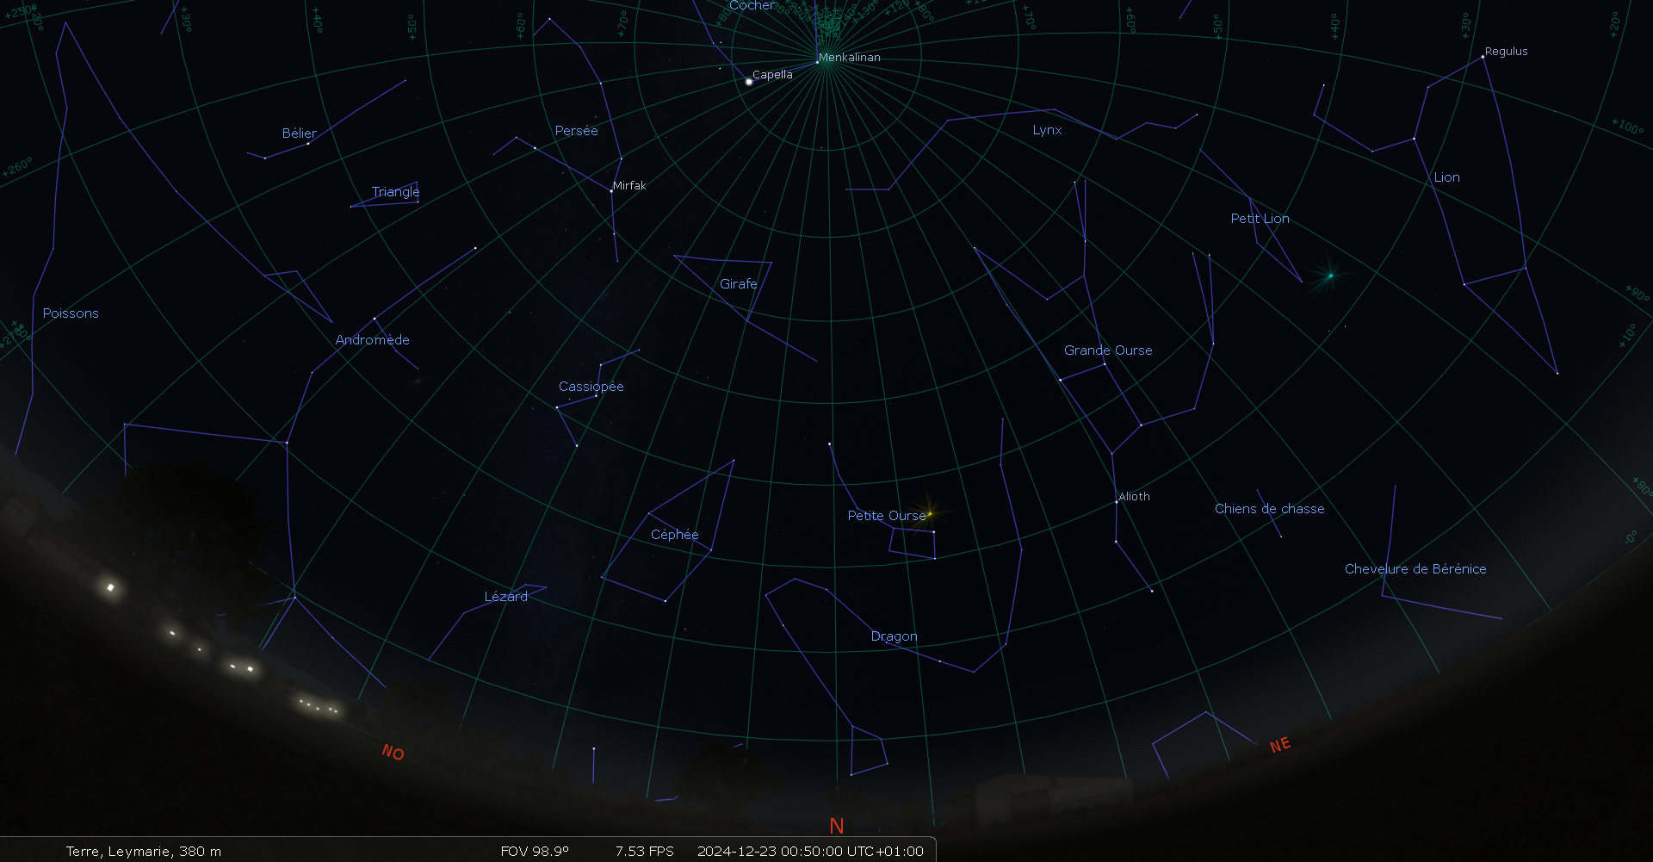
Task: Click the Mirfak star label
Action: click(x=629, y=186)
